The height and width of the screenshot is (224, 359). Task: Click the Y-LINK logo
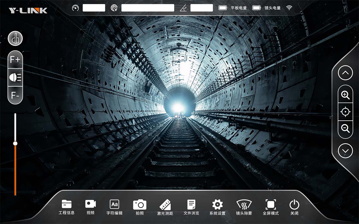28,11
